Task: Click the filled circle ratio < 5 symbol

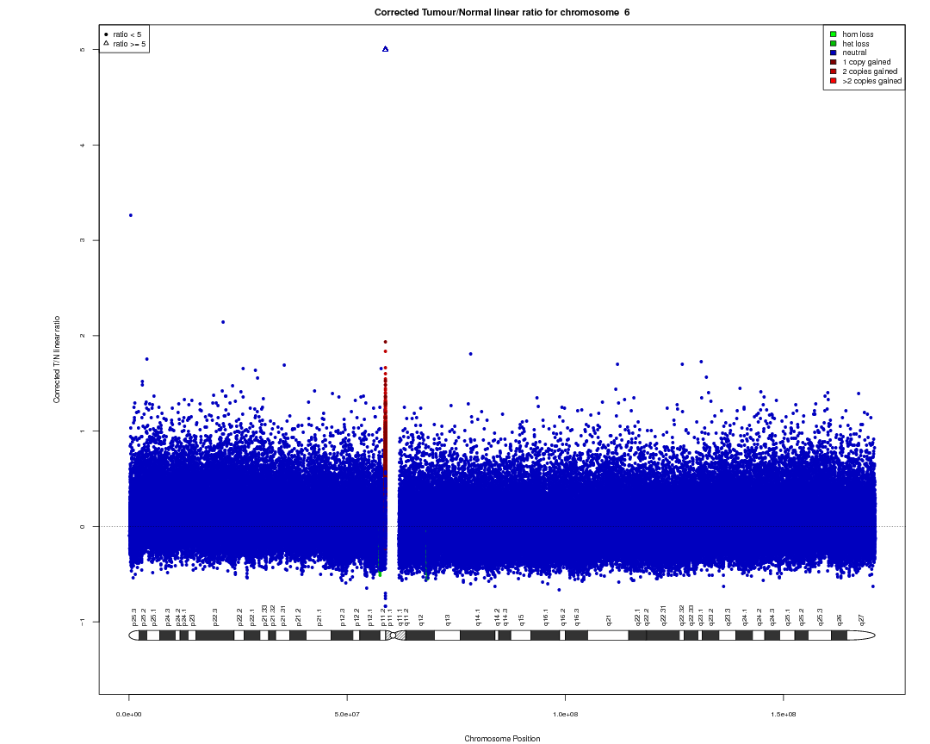Action: pyautogui.click(x=106, y=34)
